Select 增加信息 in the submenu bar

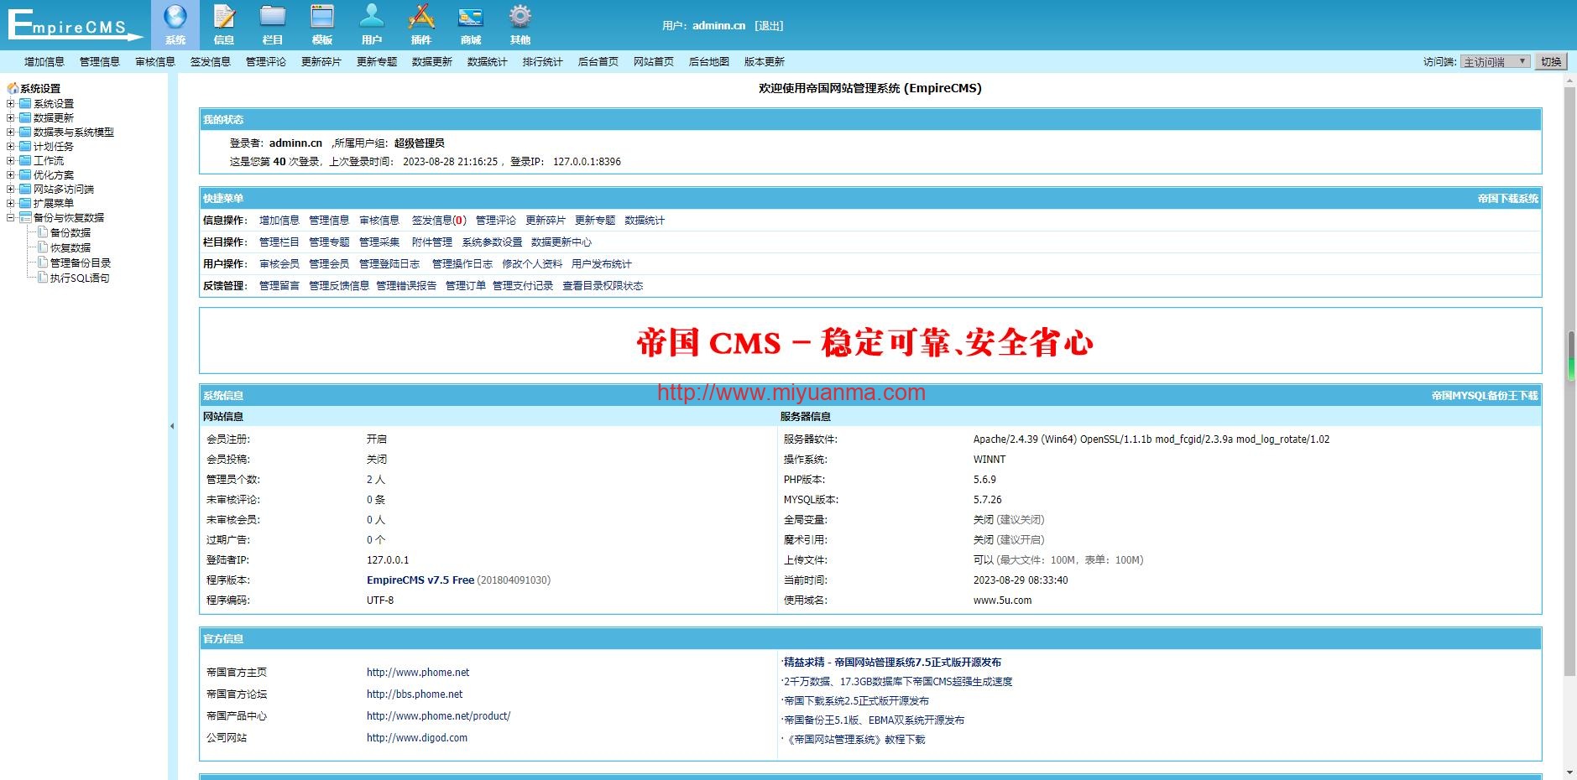point(44,62)
